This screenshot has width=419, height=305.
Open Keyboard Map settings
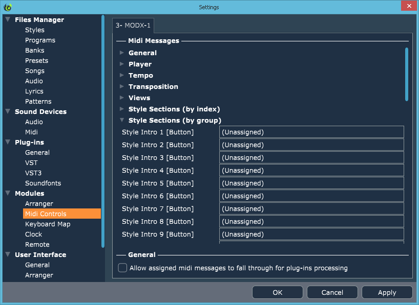pyautogui.click(x=48, y=224)
